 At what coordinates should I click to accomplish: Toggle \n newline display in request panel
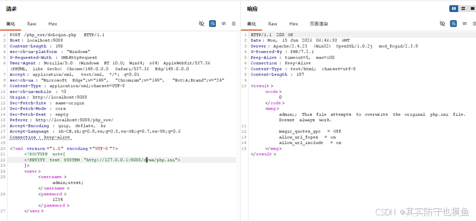click(223, 23)
